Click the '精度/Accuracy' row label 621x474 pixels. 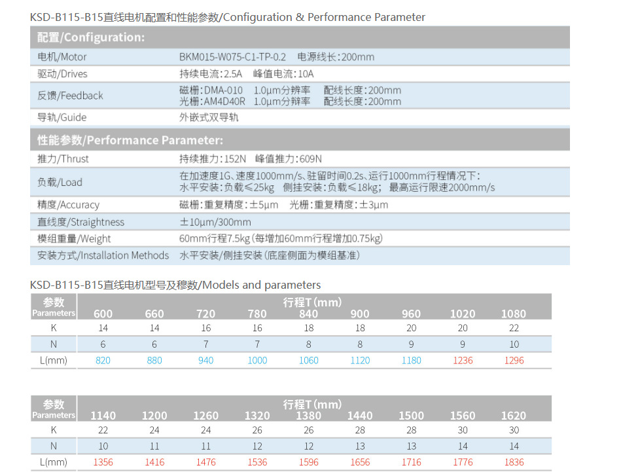[x=68, y=205]
